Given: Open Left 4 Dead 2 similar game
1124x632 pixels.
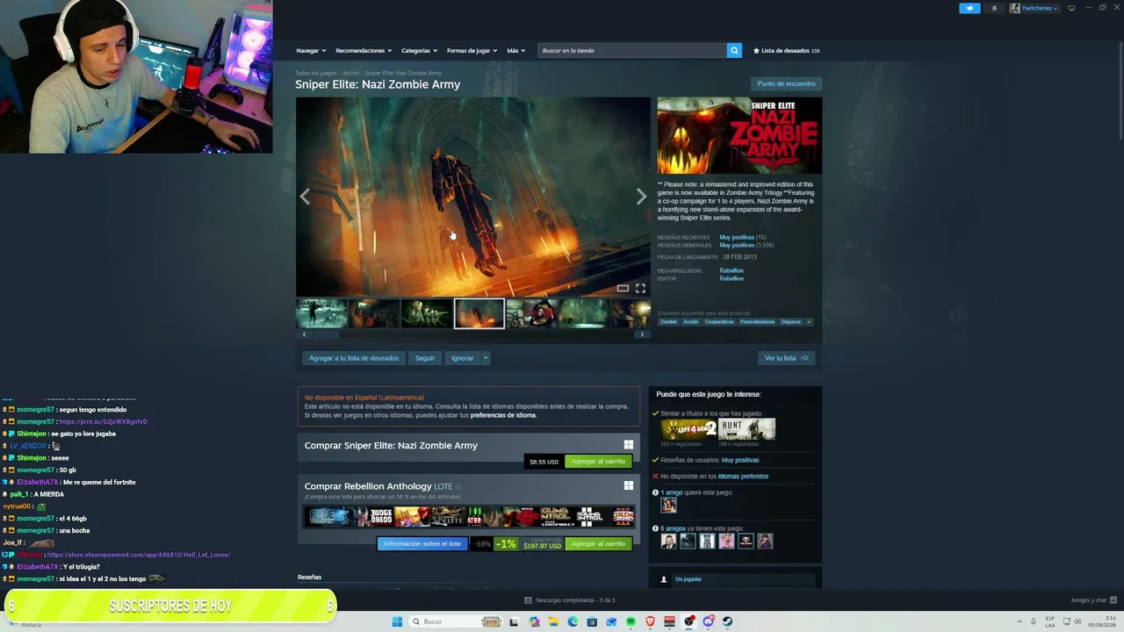Looking at the screenshot, I should [x=689, y=429].
